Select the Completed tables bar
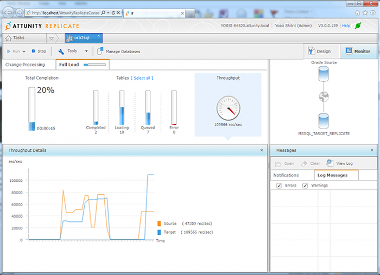Image resolution: width=380 pixels, height=275 pixels. click(96, 108)
